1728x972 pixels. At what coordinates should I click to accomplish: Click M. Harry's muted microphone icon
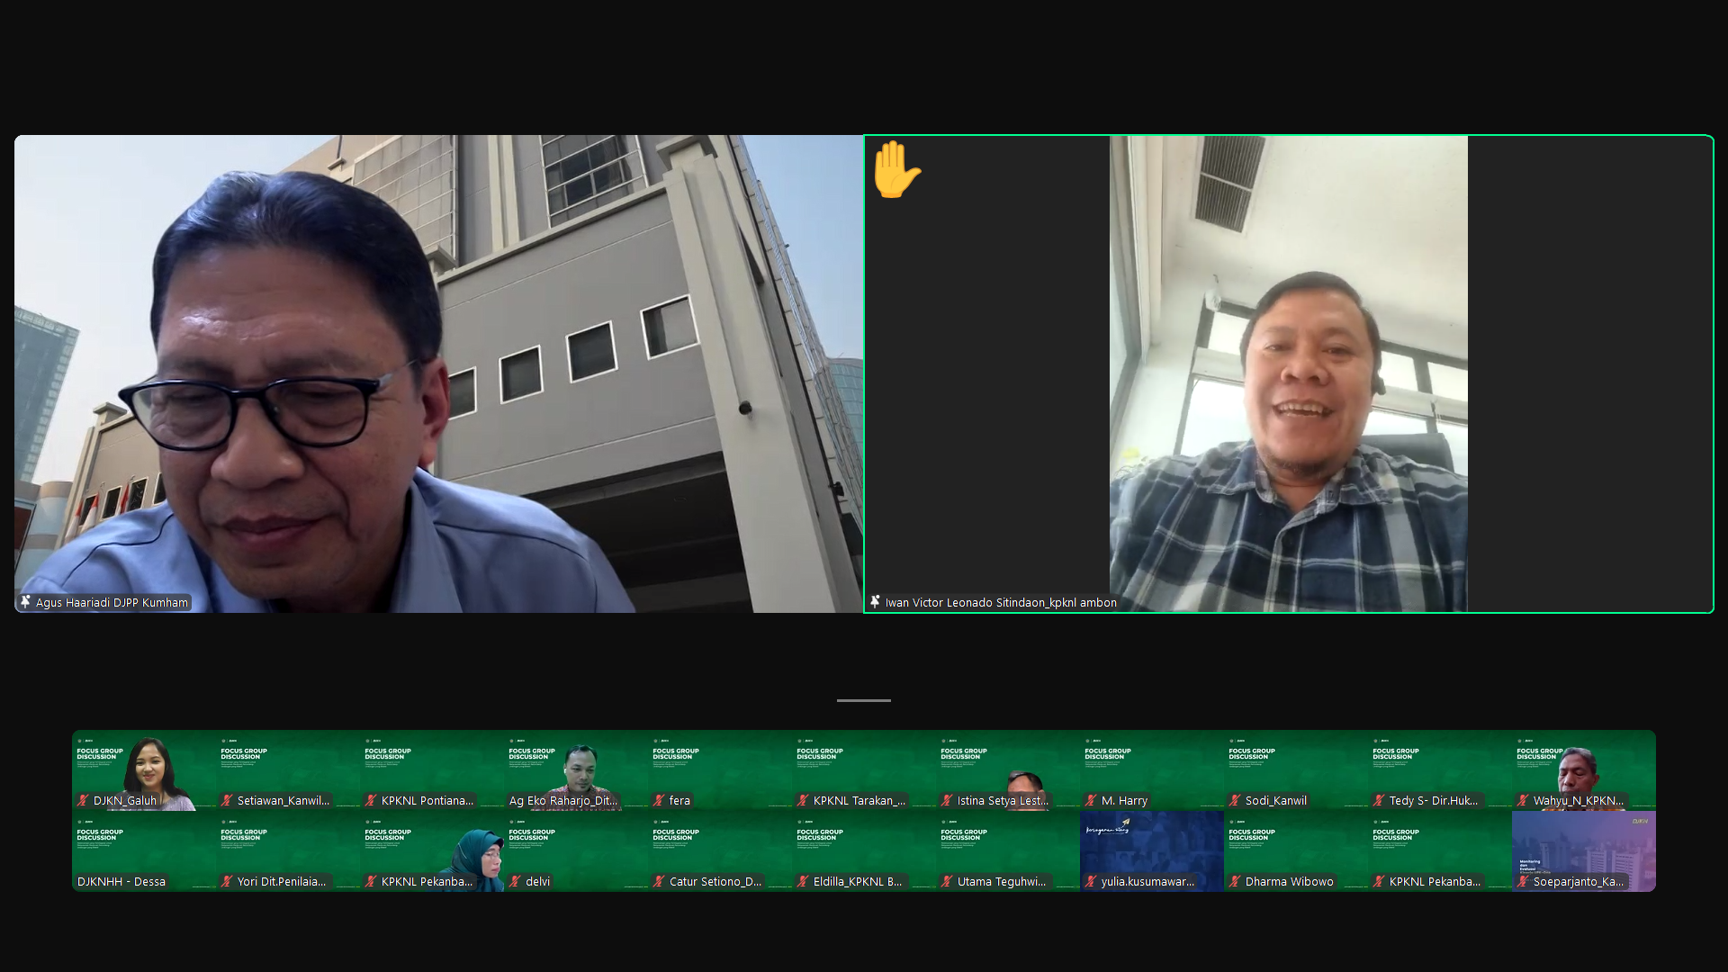(x=1091, y=800)
